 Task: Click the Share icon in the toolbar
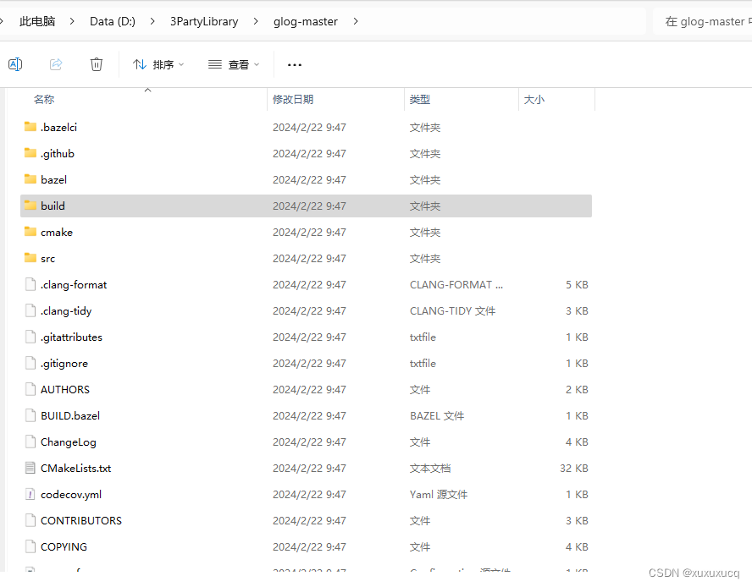coord(56,64)
